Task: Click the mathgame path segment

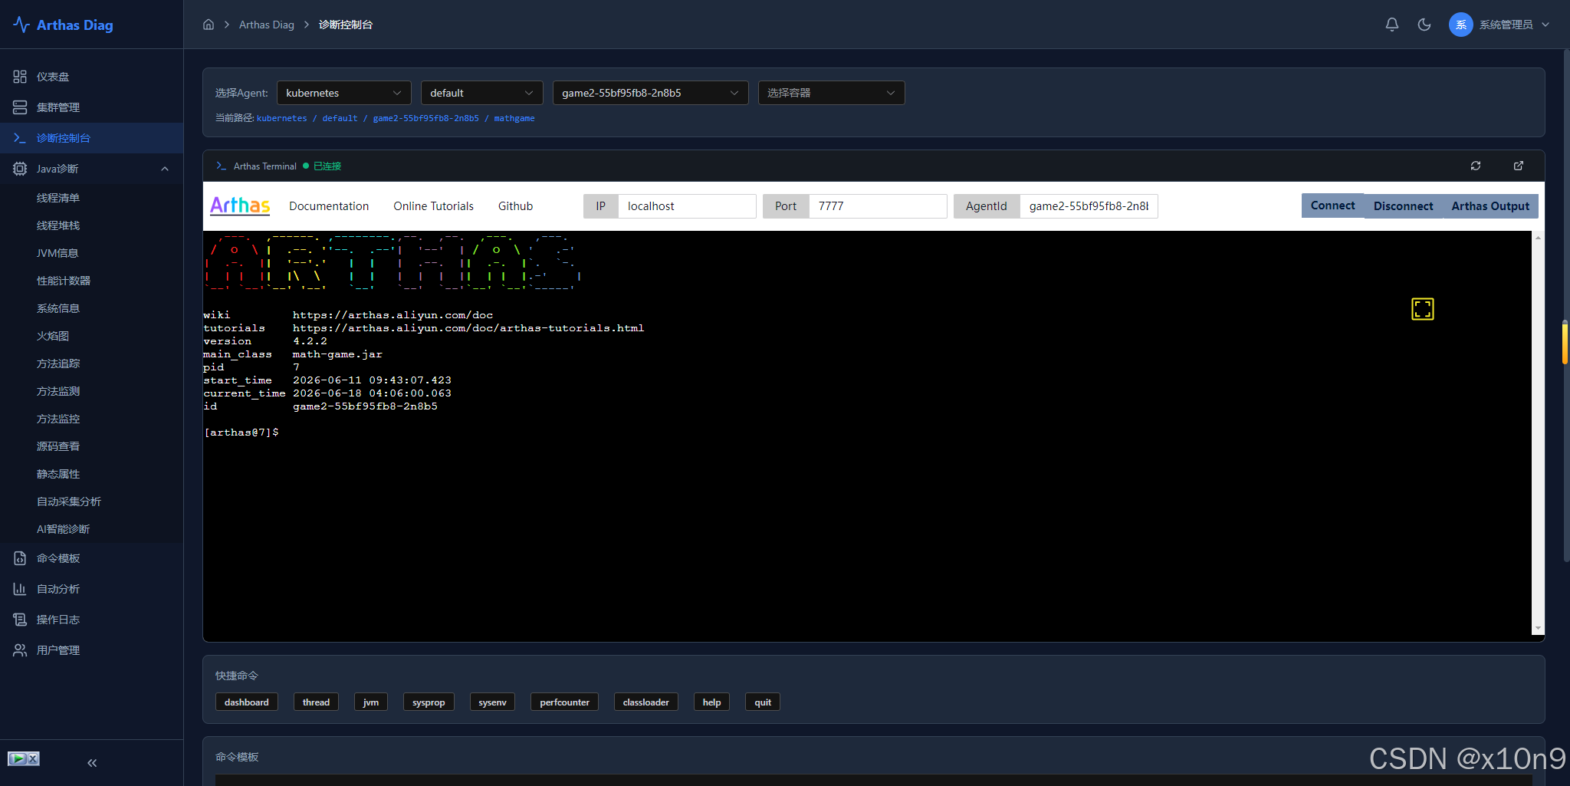Action: tap(514, 118)
